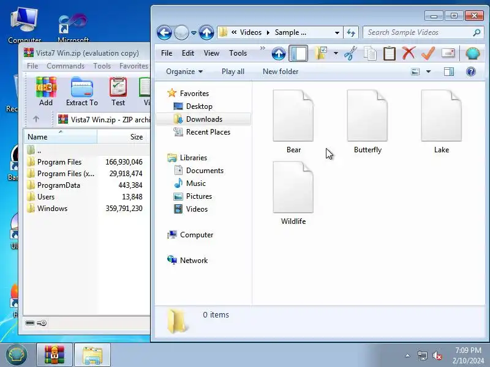Select the Bear video file
The height and width of the screenshot is (367, 490).
tap(293, 122)
